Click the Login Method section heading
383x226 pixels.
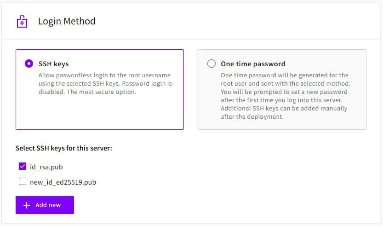(67, 21)
